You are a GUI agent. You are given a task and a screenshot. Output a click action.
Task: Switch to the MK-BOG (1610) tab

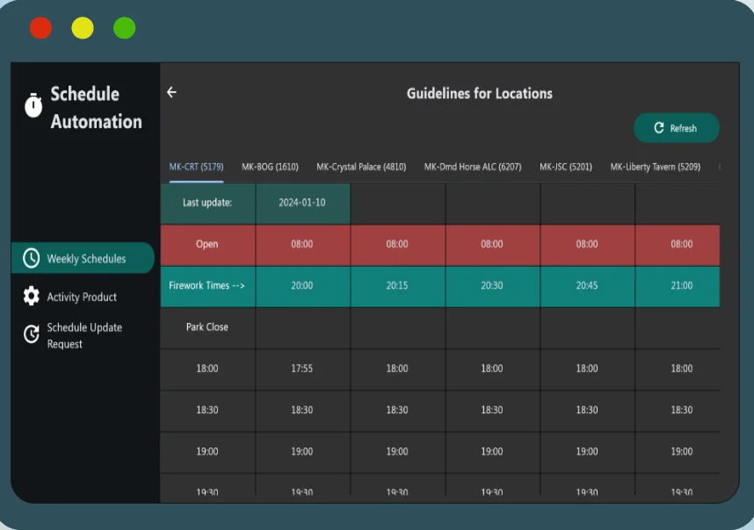(270, 167)
